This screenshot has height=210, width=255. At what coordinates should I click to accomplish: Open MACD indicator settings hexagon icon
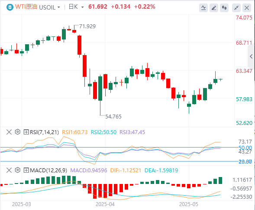point(18,170)
